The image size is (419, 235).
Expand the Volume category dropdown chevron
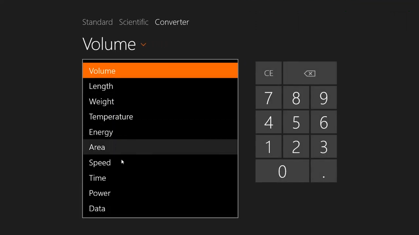point(143,44)
